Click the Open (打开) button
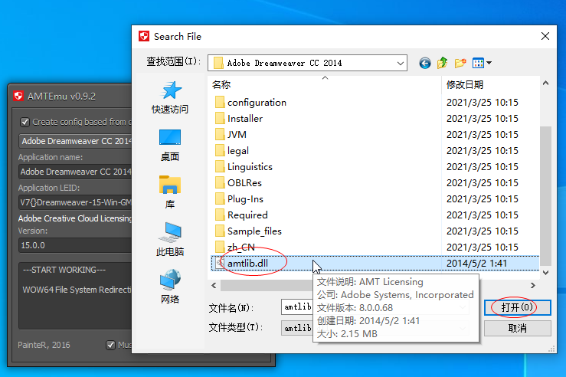 click(x=517, y=308)
